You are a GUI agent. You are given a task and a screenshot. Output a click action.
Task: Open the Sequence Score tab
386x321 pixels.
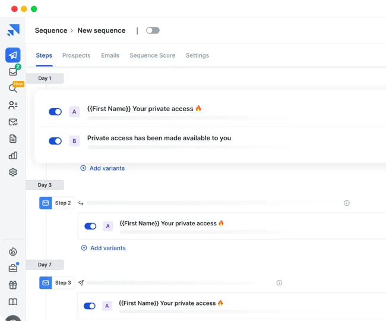coord(153,55)
